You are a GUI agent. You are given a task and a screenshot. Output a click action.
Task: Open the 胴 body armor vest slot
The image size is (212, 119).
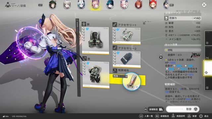click(x=95, y=40)
